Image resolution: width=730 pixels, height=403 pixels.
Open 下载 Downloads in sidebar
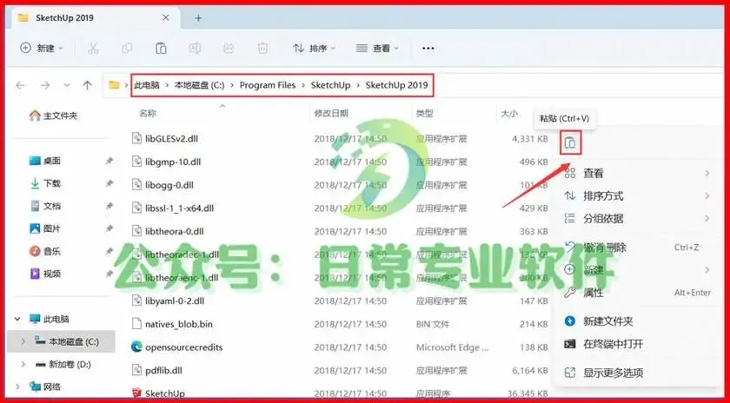click(45, 183)
